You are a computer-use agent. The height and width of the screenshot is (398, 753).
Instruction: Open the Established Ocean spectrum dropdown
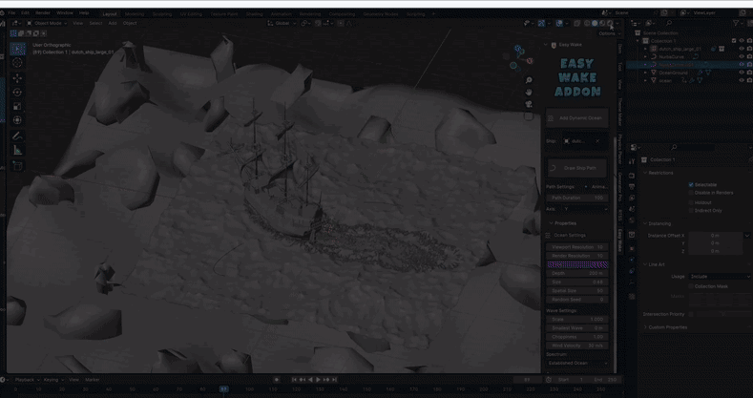click(x=577, y=363)
